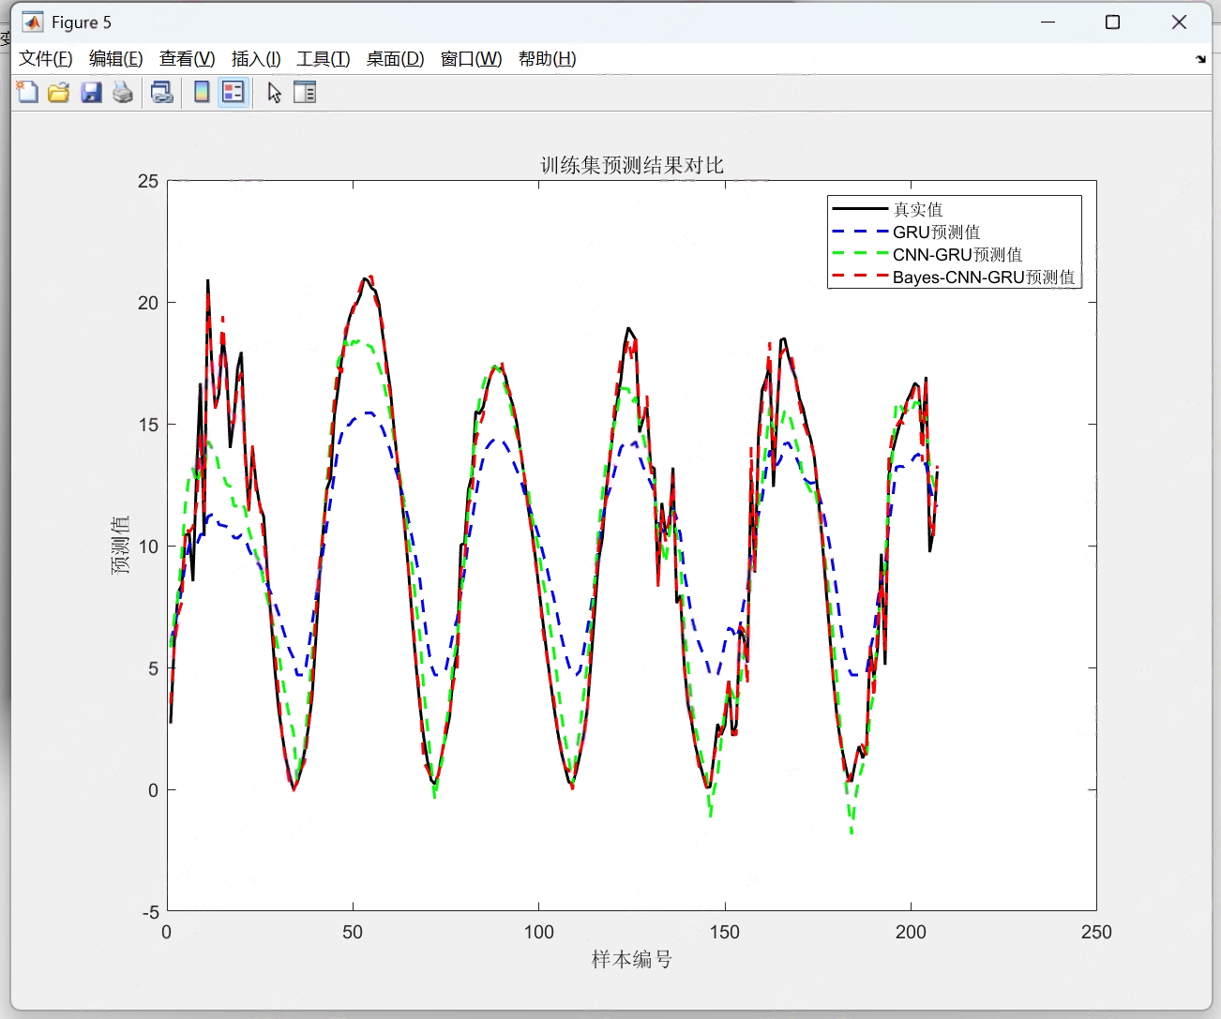Viewport: 1221px width, 1019px height.
Task: Click the MATLAB logo in the title bar
Action: tap(33, 22)
